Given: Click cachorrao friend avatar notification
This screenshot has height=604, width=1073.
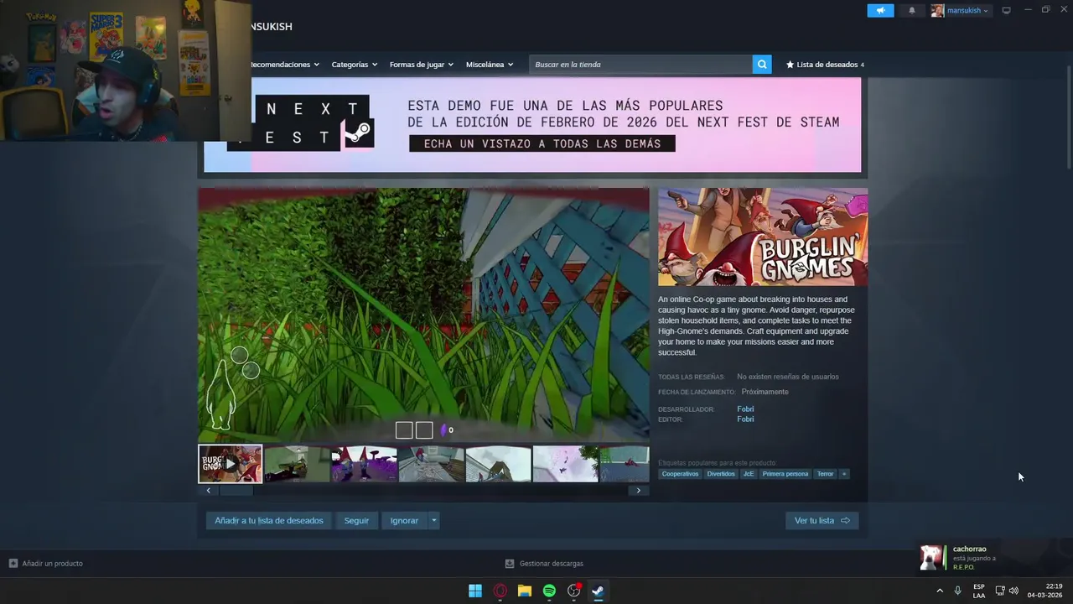Looking at the screenshot, I should click(x=932, y=558).
